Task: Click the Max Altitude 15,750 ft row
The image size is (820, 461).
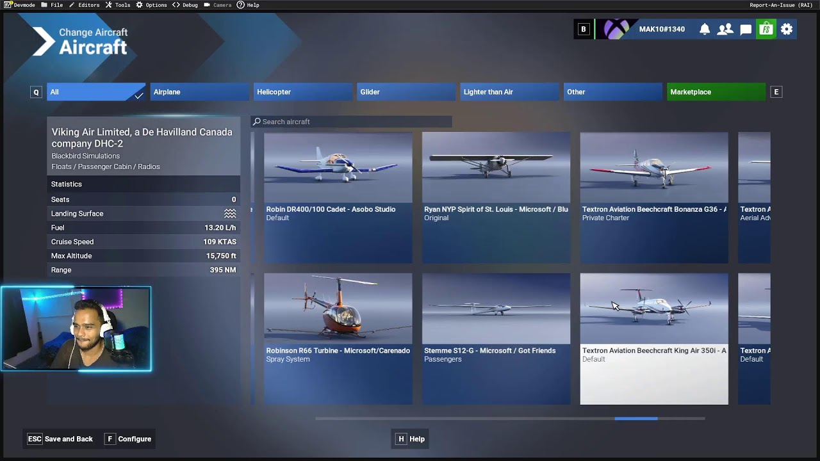Action: coord(143,255)
